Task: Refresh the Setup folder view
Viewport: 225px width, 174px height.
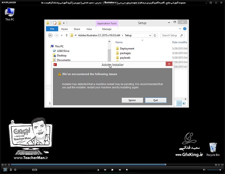Action: [155, 35]
